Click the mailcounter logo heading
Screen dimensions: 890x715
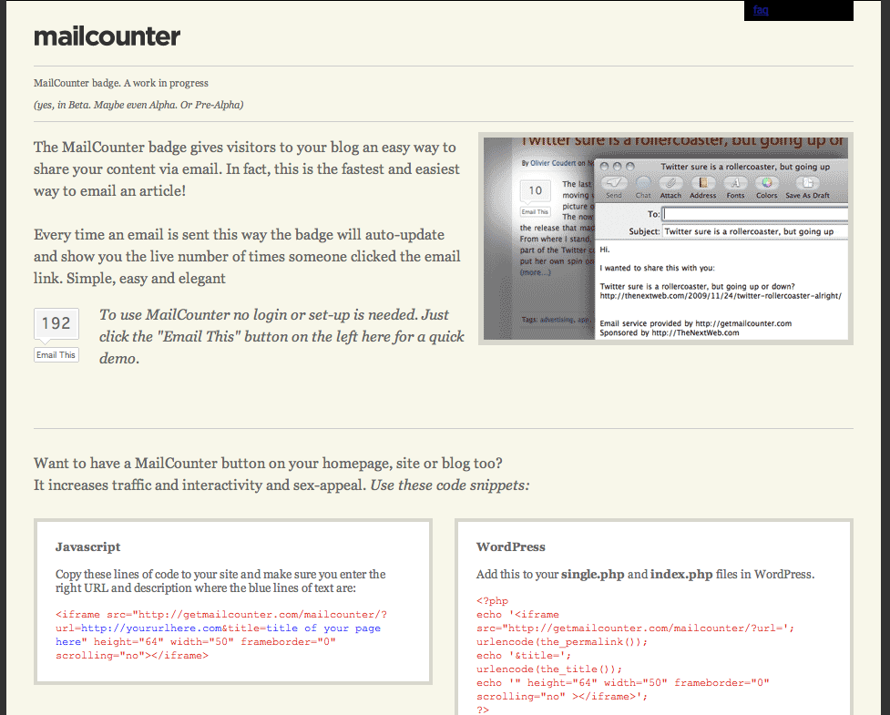107,36
